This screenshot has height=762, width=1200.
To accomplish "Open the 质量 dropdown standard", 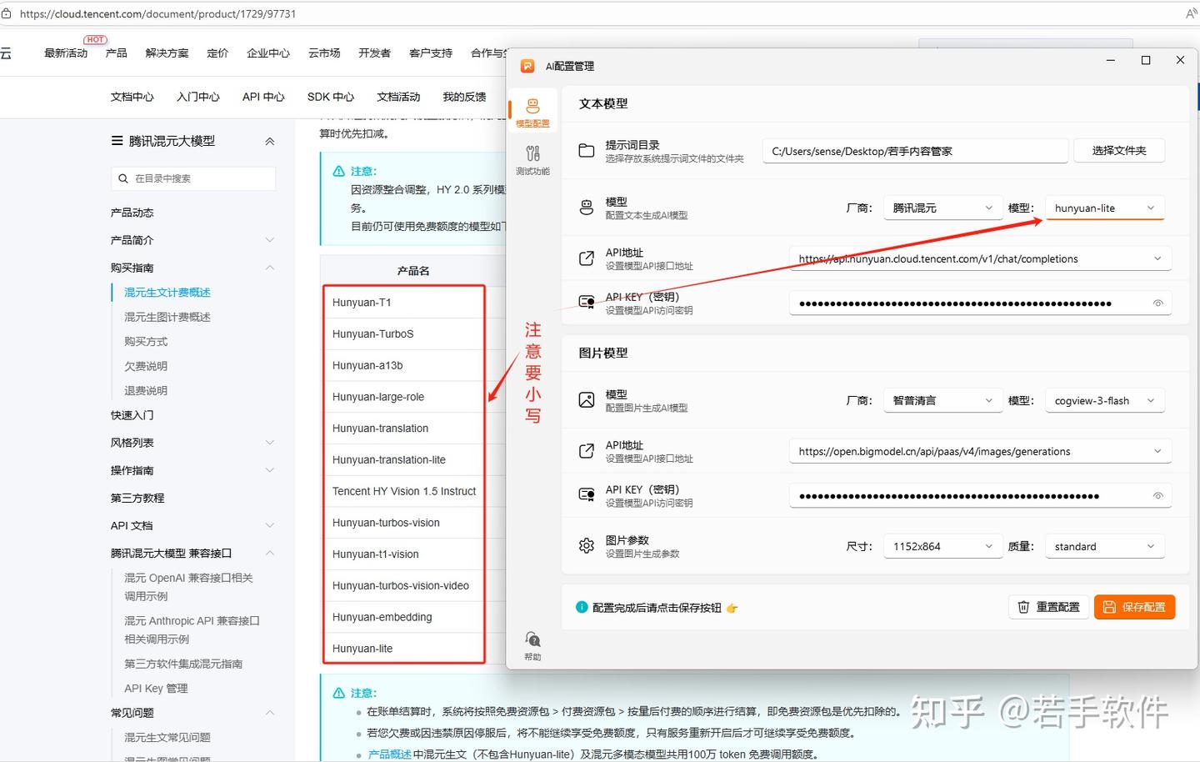I will click(x=1104, y=546).
